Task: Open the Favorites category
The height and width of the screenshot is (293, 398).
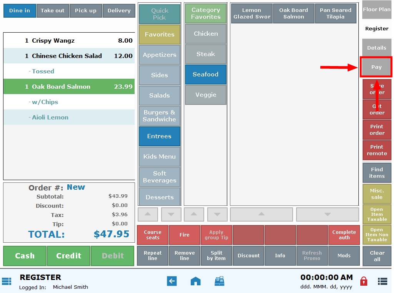Action: point(160,35)
